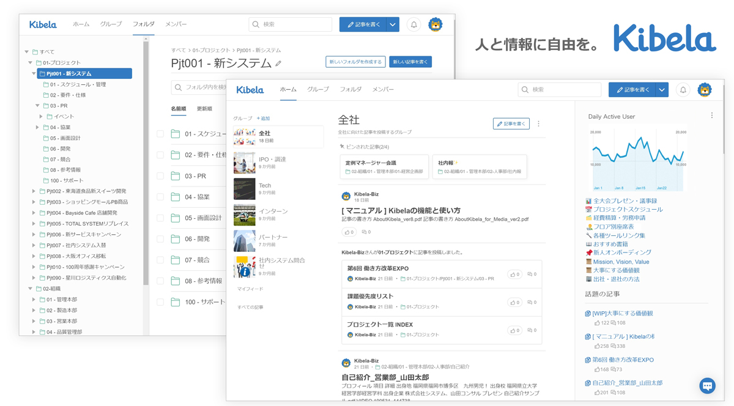Viewport: 734px width, 406px height.
Task: Expand the 04 - 協業 tree node
Action: coord(38,127)
